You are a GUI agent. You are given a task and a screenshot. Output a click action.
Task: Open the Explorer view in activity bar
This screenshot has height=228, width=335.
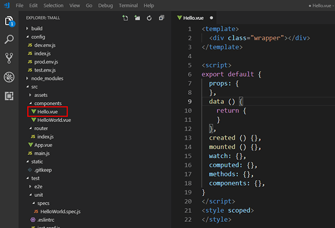(9, 21)
